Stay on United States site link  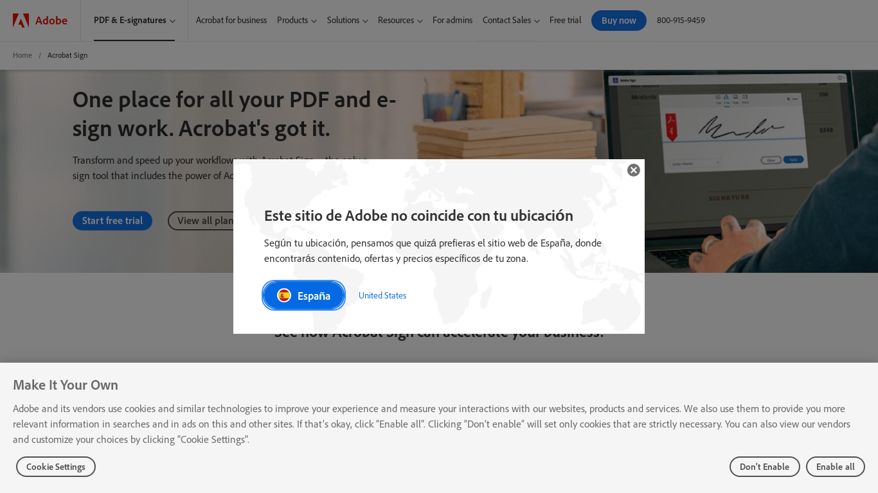point(382,295)
